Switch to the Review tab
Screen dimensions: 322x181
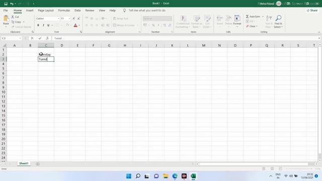90,10
